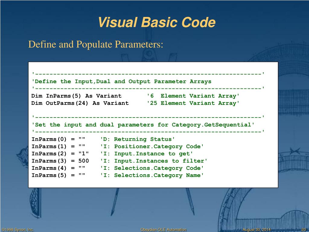Click the 'Visual Basic Code' slide title

click(x=157, y=22)
